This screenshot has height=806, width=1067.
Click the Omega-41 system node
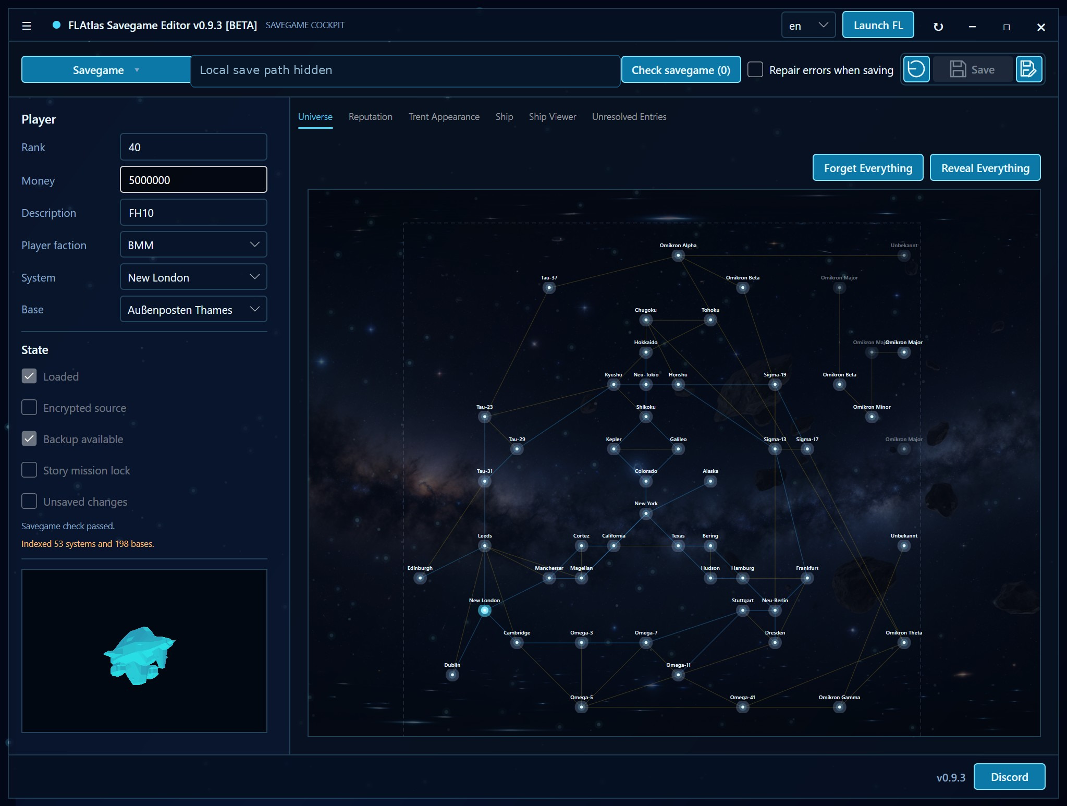click(x=742, y=707)
